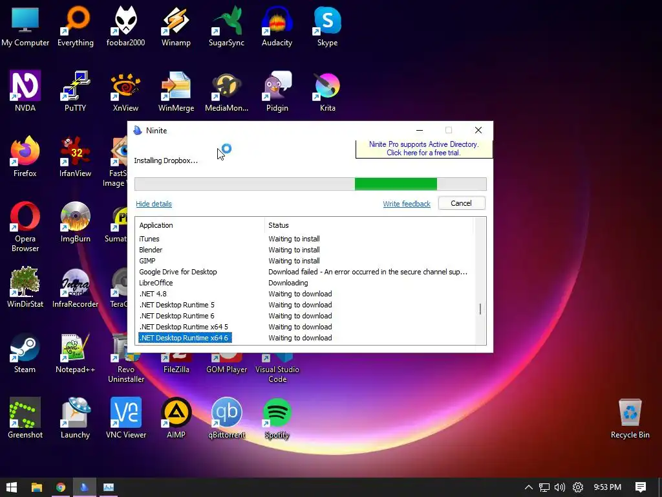
Task: Select the Visual Studio Code desktop icon
Action: [277, 368]
